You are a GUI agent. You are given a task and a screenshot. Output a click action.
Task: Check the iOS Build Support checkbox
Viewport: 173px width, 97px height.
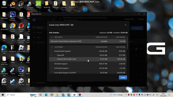click(52, 64)
